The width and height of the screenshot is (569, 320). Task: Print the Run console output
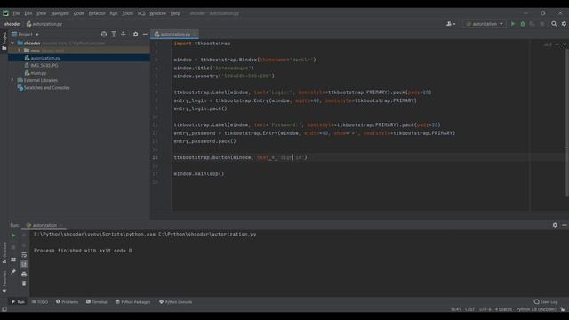(24, 274)
